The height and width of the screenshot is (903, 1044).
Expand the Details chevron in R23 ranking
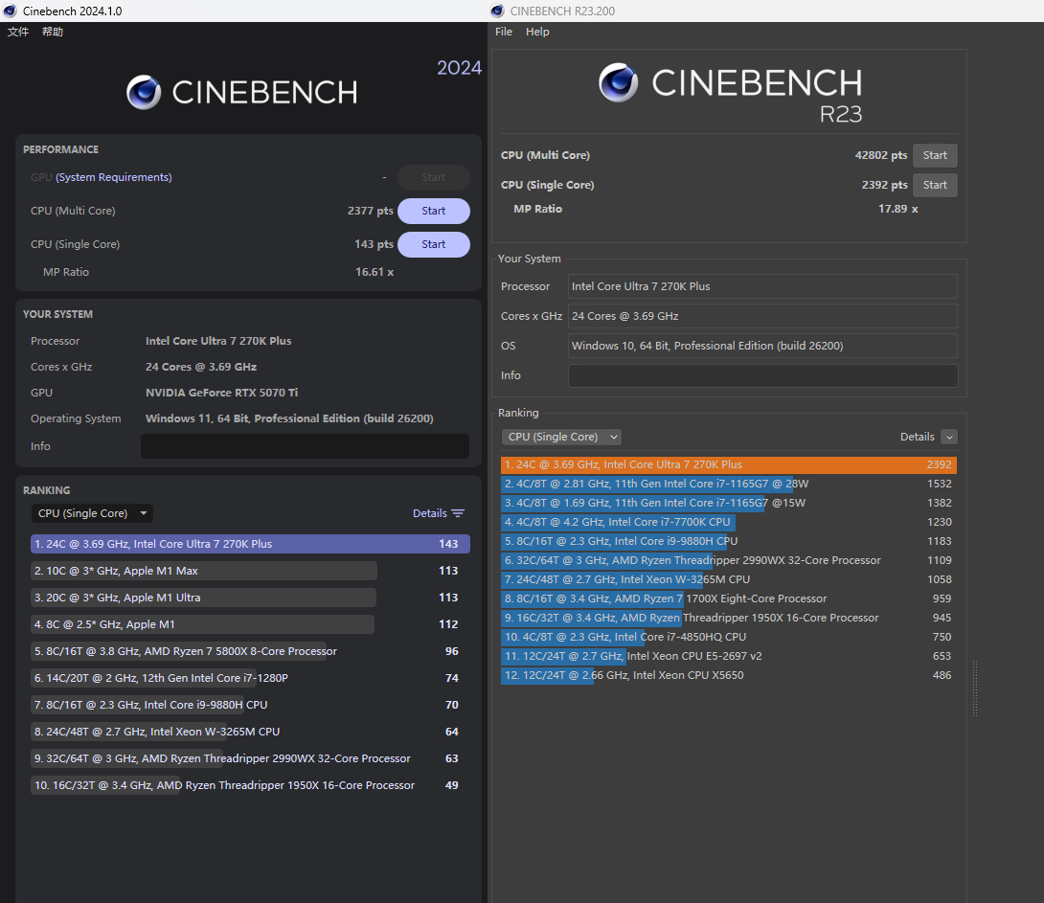[x=948, y=437]
